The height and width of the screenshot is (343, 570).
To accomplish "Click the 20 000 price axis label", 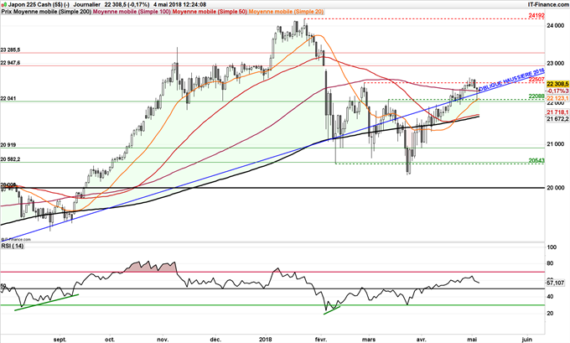I will pyautogui.click(x=557, y=188).
